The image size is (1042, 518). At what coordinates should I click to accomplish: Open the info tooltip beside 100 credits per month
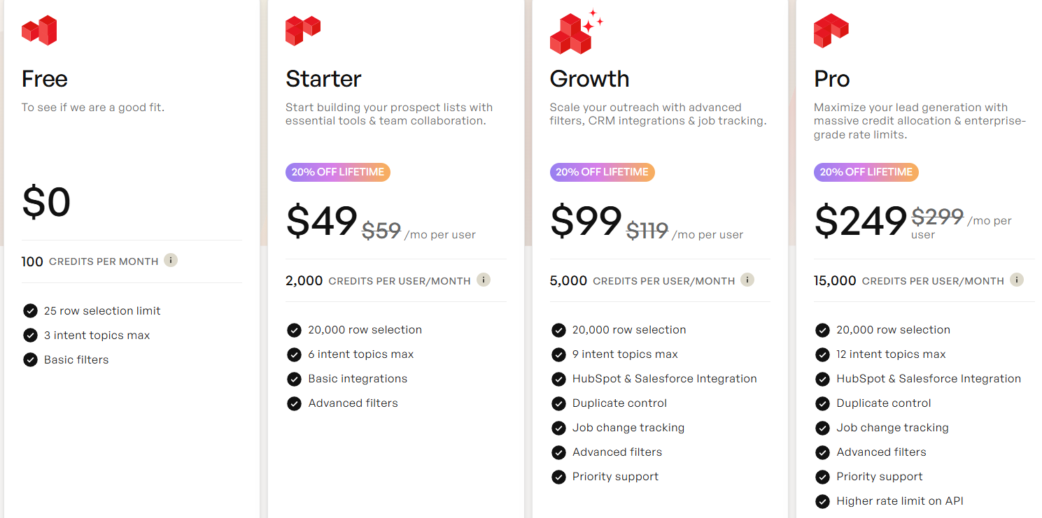pyautogui.click(x=170, y=259)
